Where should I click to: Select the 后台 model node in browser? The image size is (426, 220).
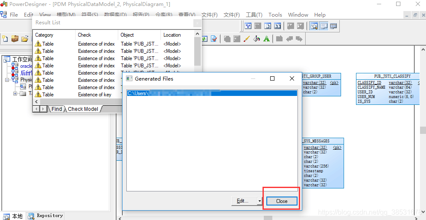point(26,73)
